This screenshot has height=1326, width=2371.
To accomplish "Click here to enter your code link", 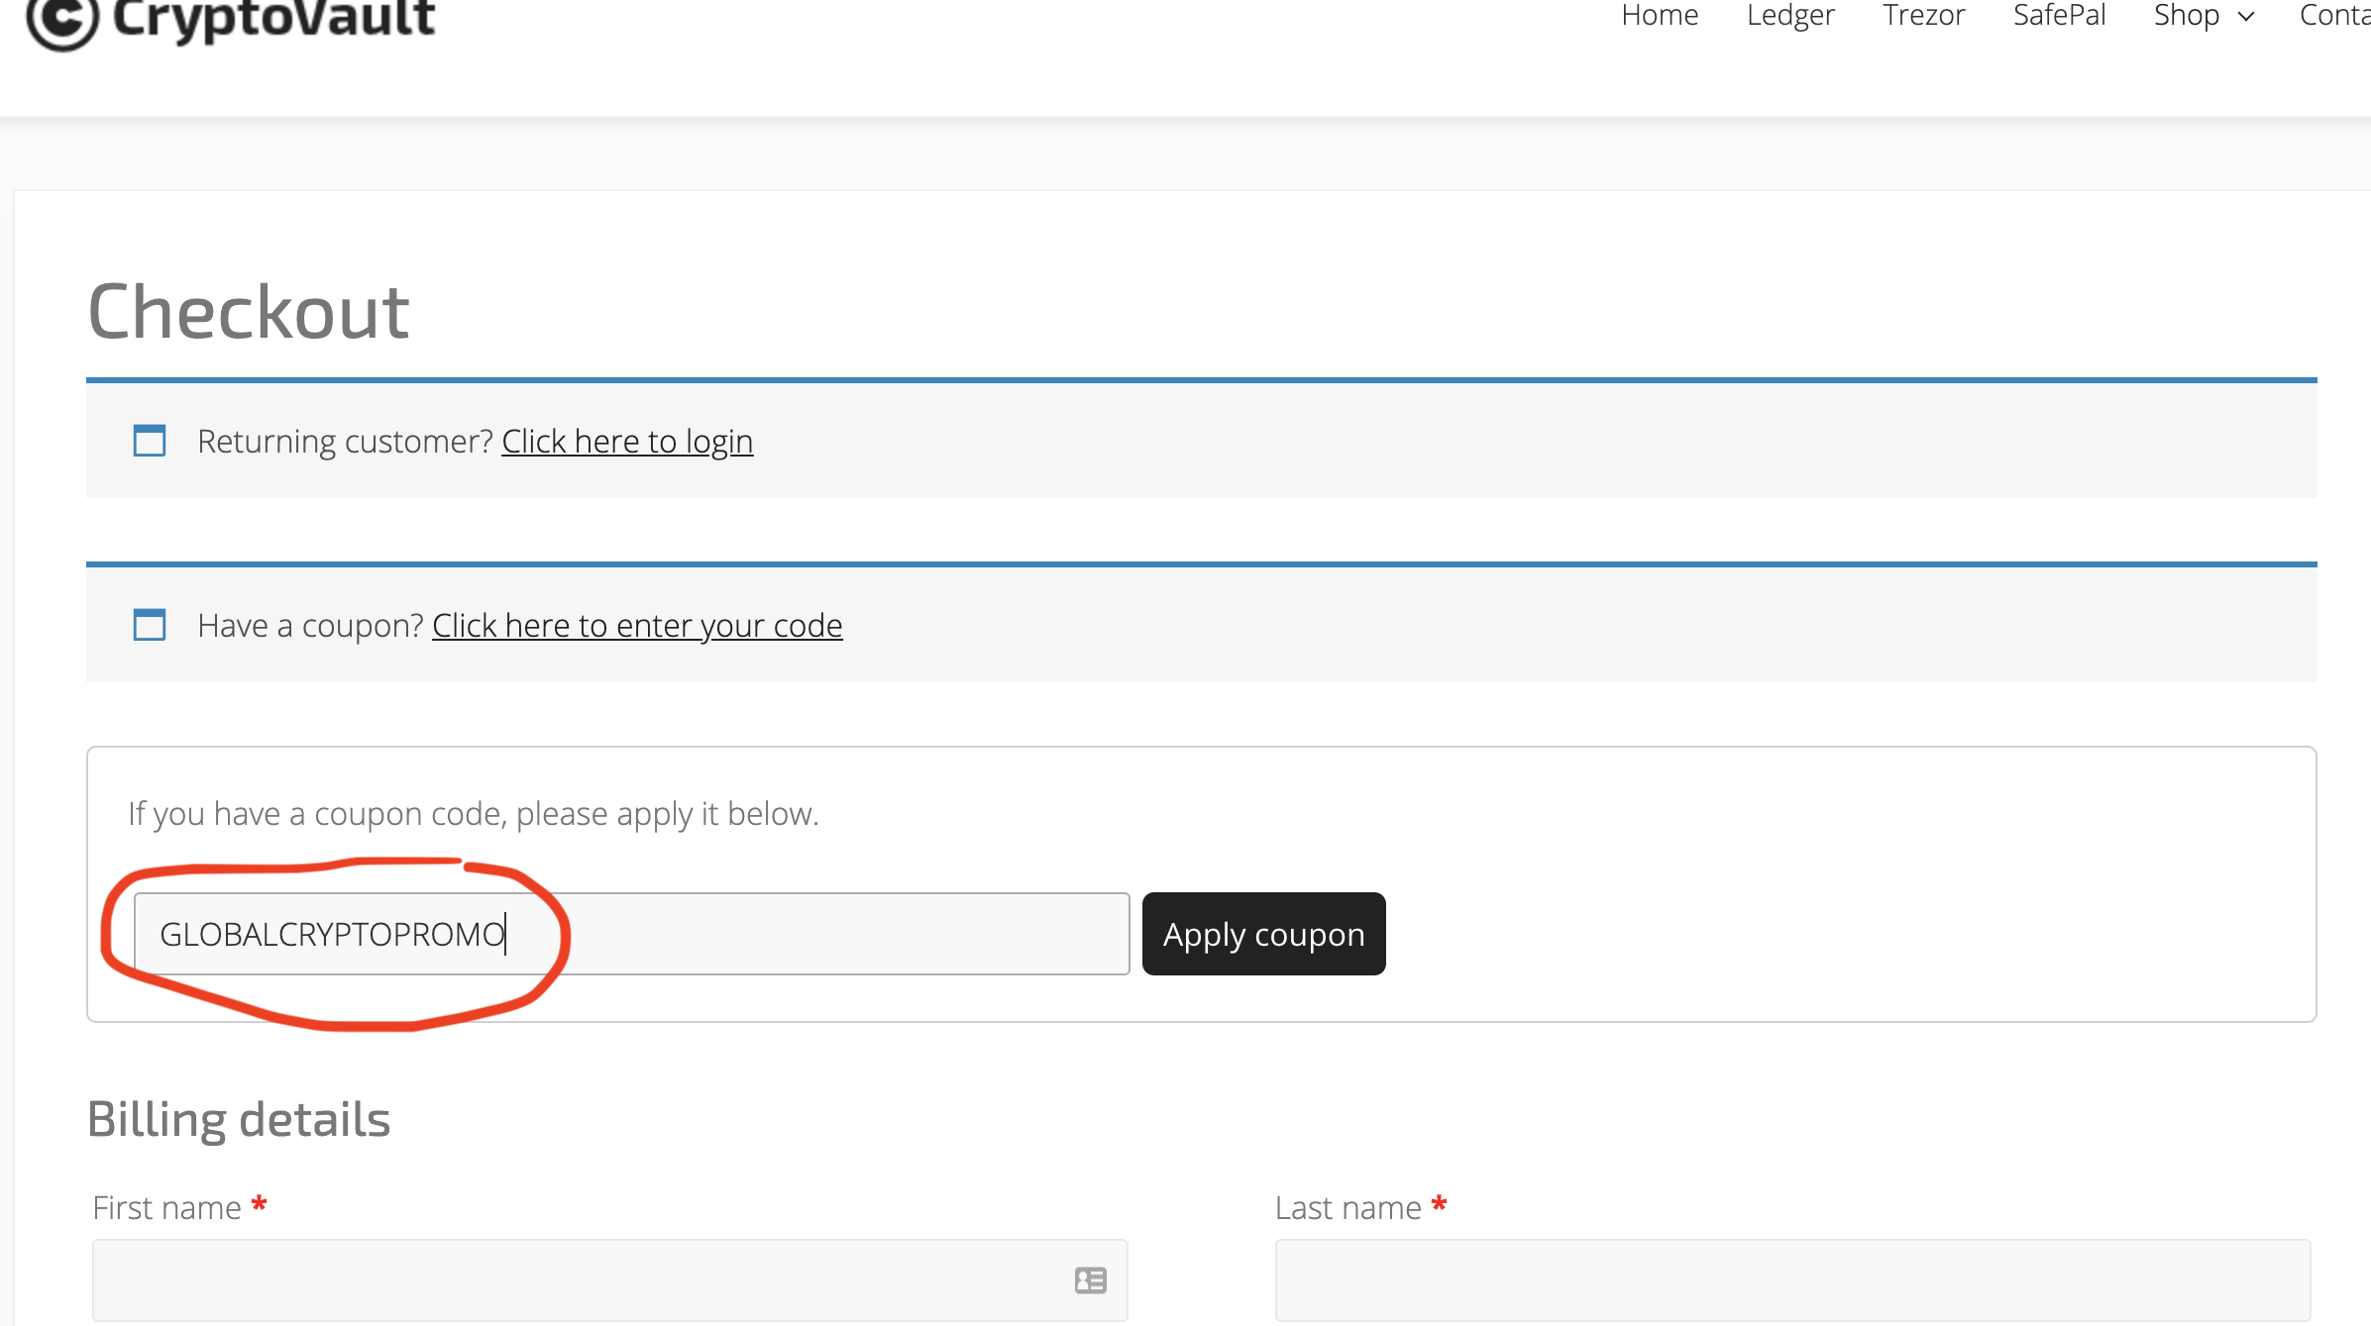I will click(637, 623).
